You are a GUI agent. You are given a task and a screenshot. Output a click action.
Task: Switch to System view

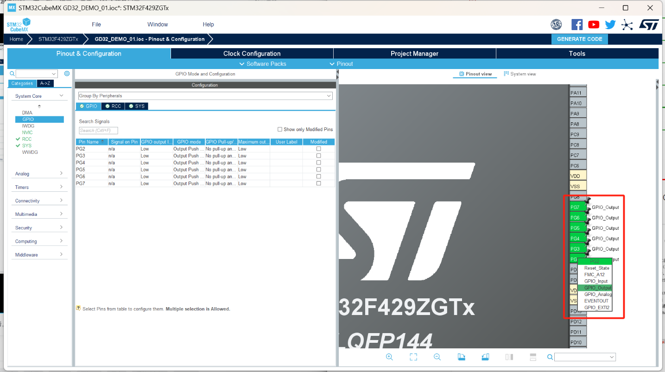pos(520,74)
